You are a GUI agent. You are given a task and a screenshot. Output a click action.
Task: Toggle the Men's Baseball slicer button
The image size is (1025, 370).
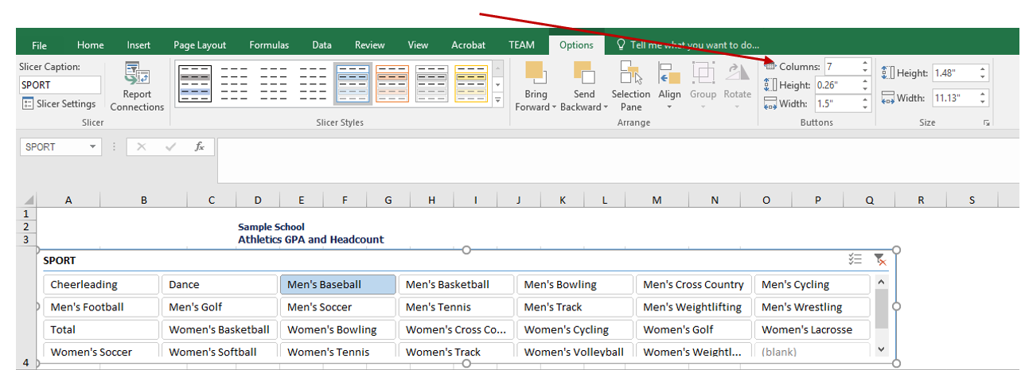[x=337, y=285]
